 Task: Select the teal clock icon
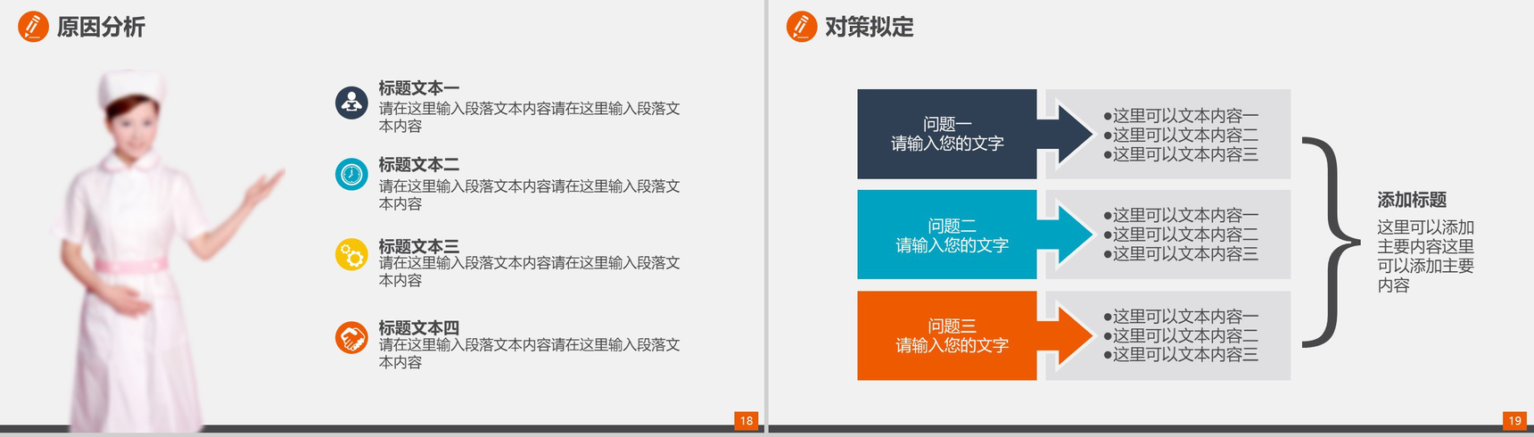351,174
